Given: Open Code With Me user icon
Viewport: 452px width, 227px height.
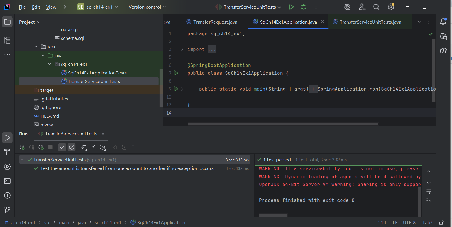Looking at the screenshot, I should point(362,7).
